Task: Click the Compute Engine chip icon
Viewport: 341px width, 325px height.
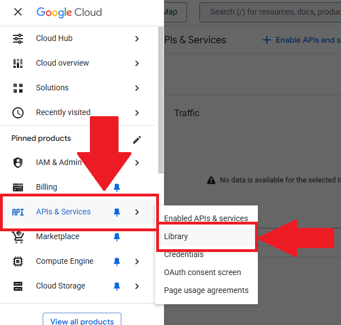Action: [x=18, y=262]
